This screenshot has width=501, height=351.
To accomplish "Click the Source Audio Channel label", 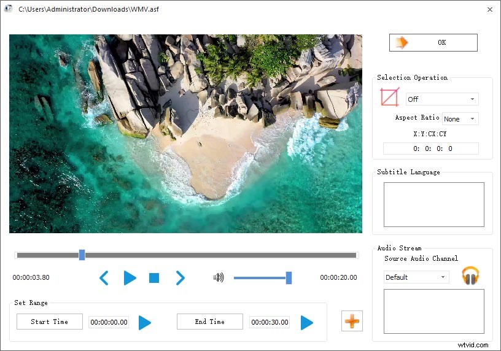I will 421,258.
